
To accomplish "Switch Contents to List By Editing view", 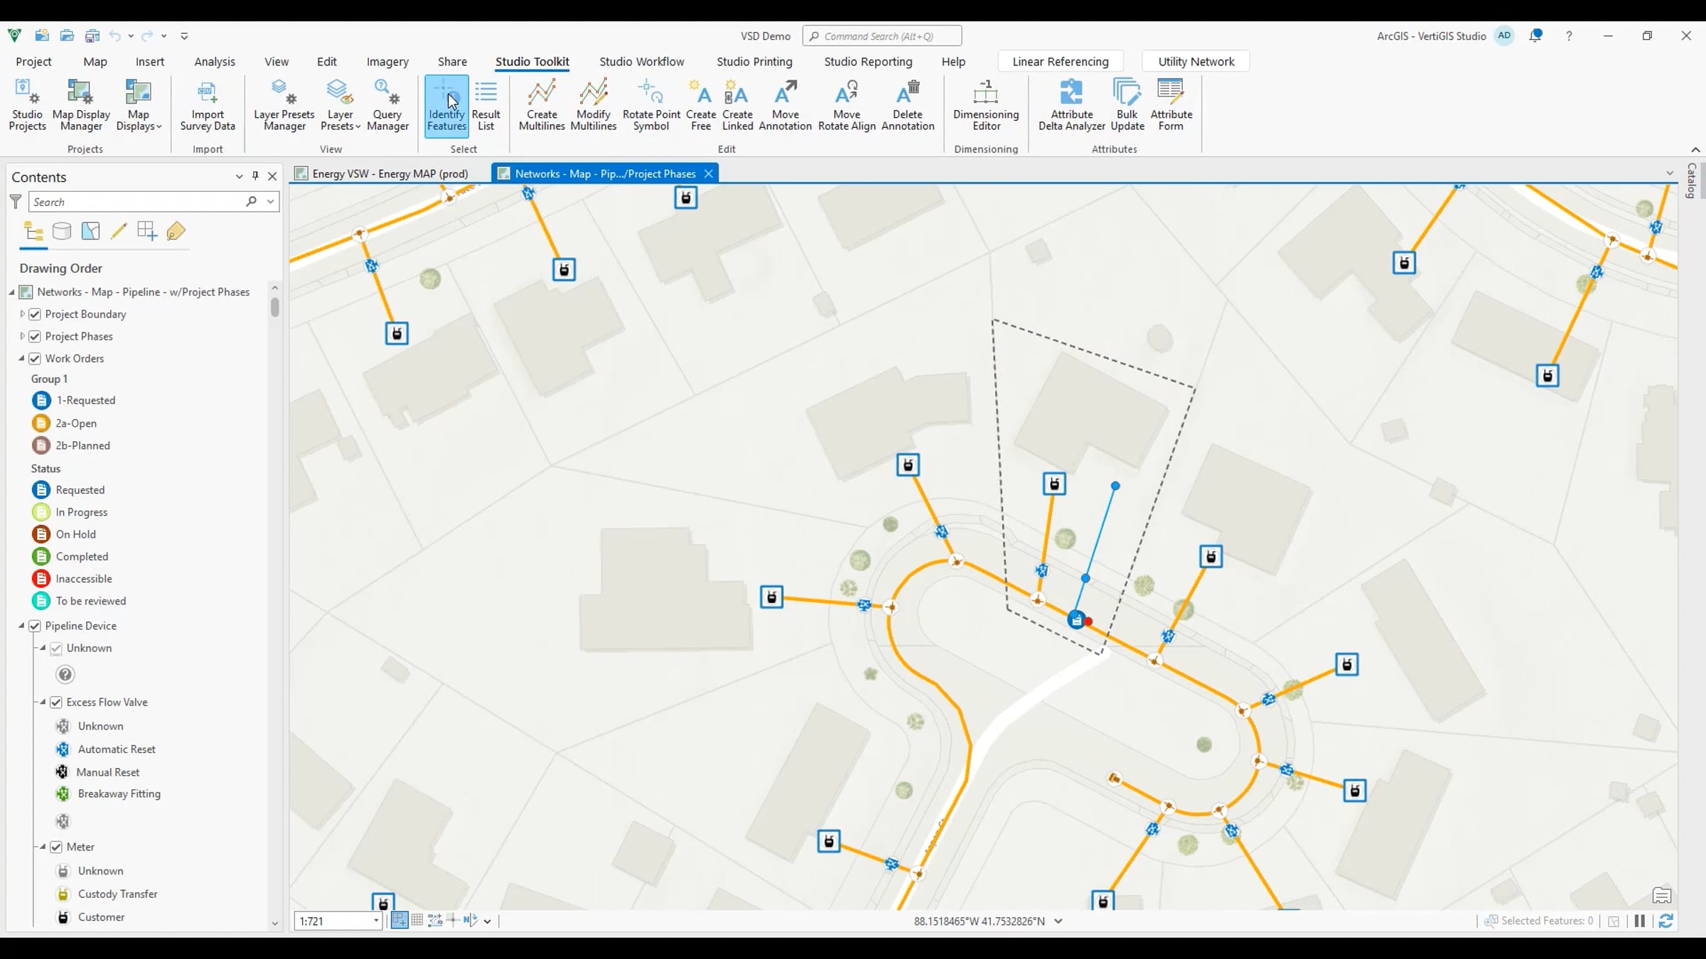I will pyautogui.click(x=119, y=232).
